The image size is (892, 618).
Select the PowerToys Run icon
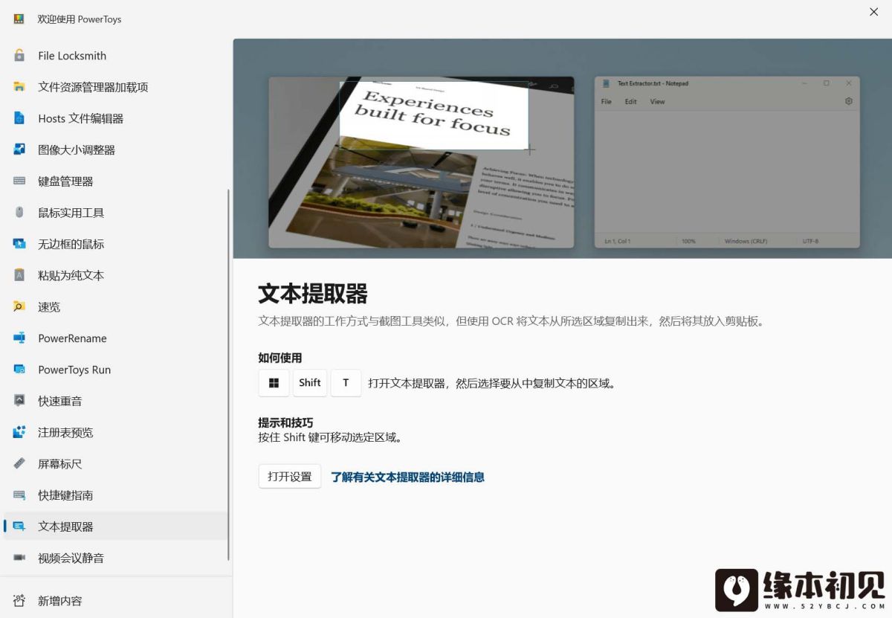point(19,370)
